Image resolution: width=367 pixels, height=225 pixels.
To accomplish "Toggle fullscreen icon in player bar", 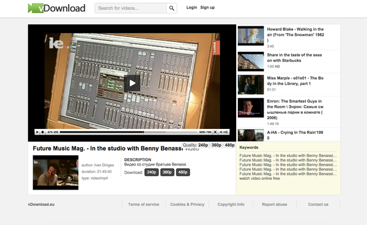I will pyautogui.click(x=215, y=132).
